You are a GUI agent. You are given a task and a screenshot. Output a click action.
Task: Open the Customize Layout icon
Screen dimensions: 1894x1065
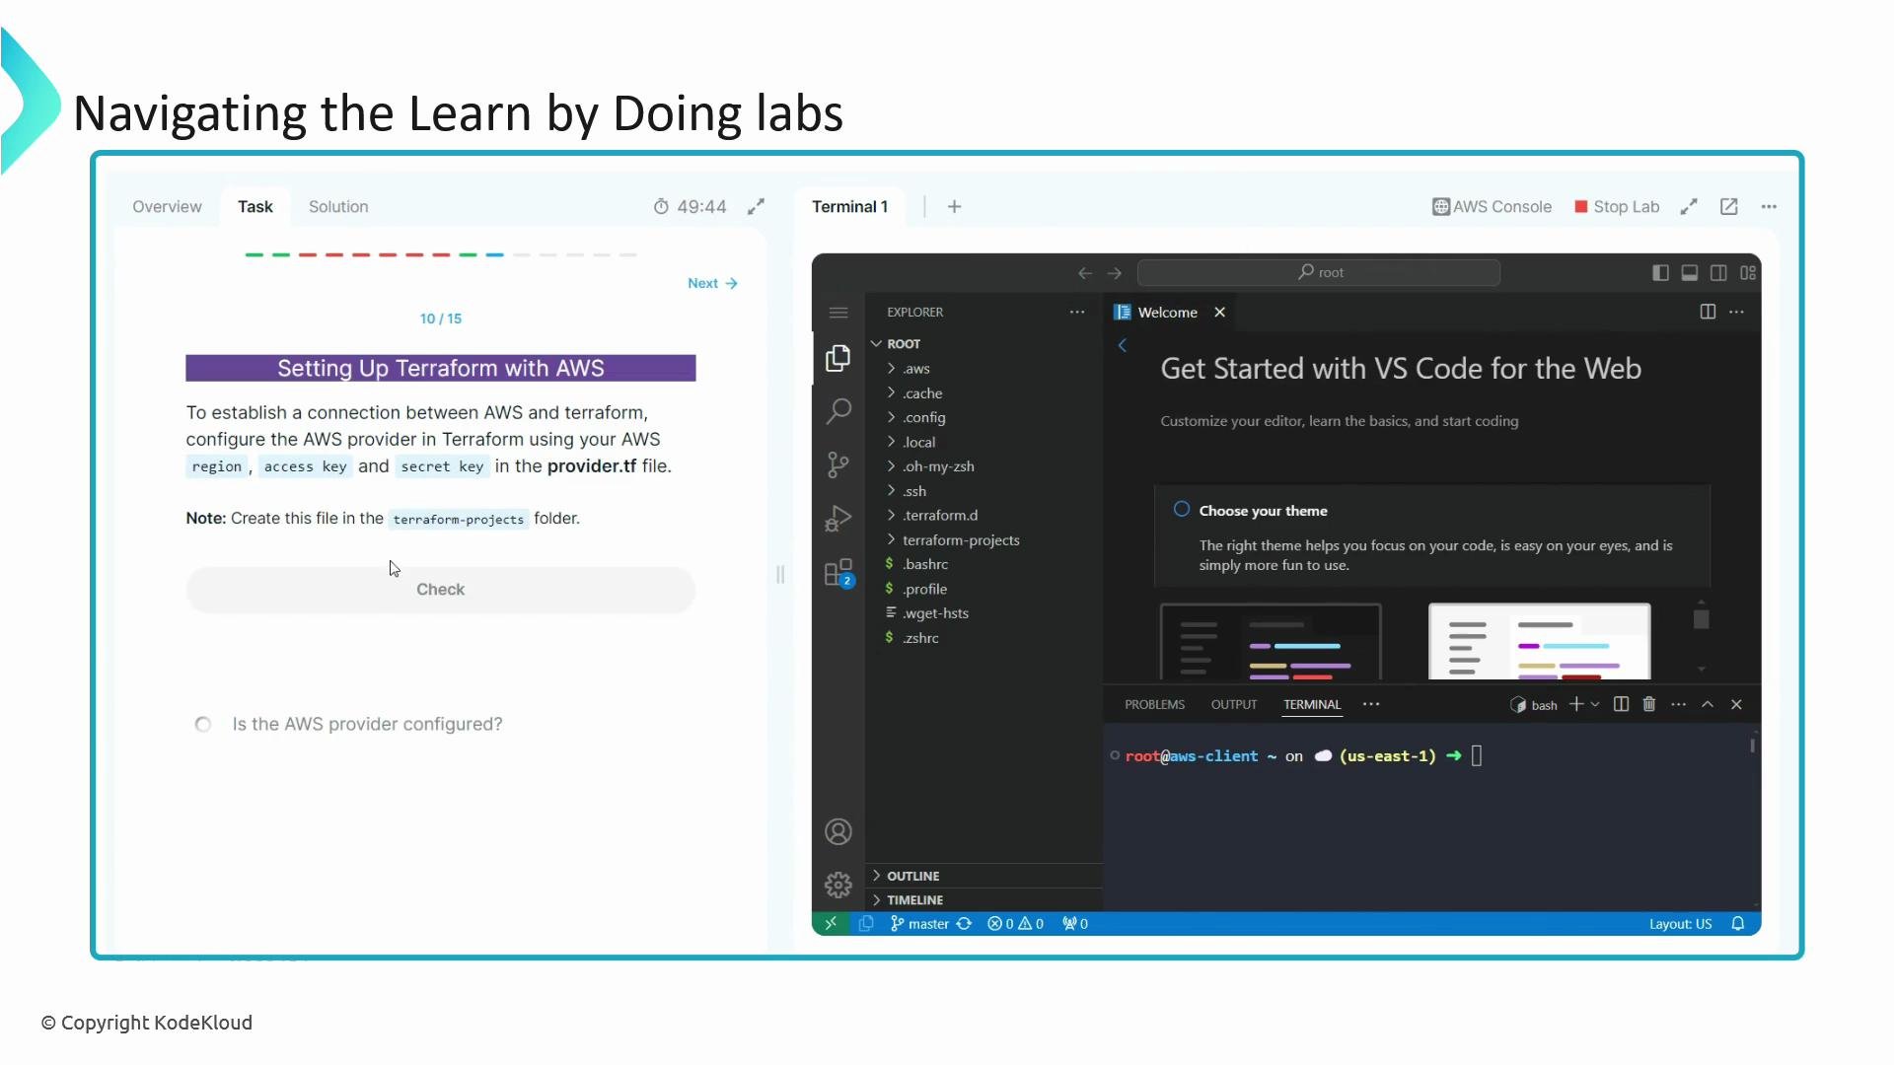[1748, 273]
